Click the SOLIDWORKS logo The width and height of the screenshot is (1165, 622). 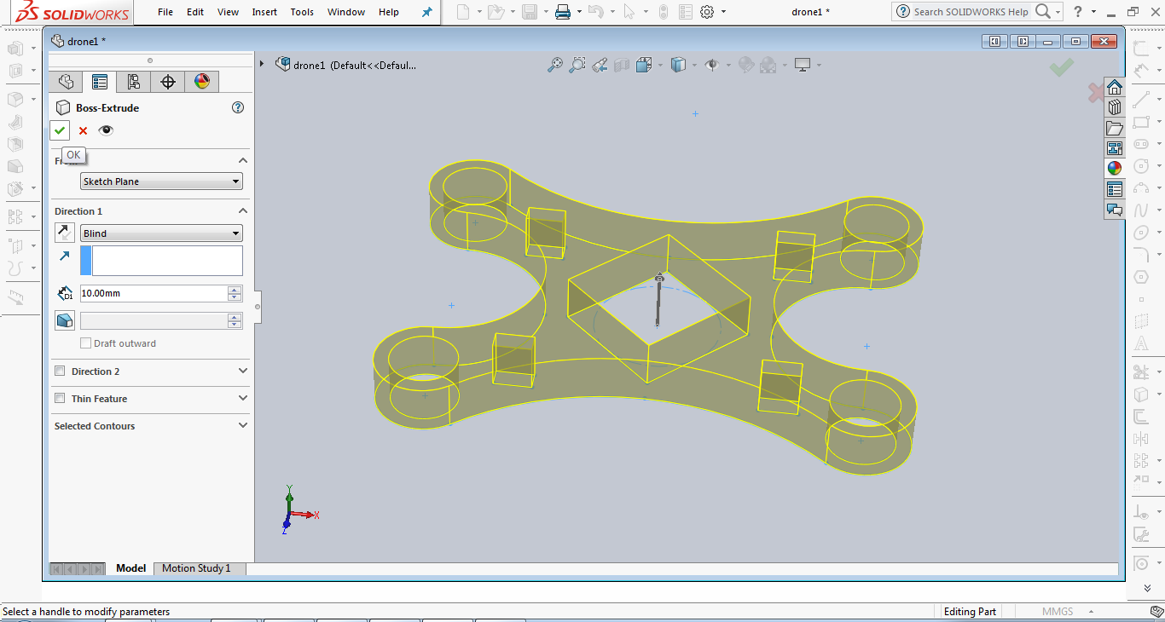73,12
